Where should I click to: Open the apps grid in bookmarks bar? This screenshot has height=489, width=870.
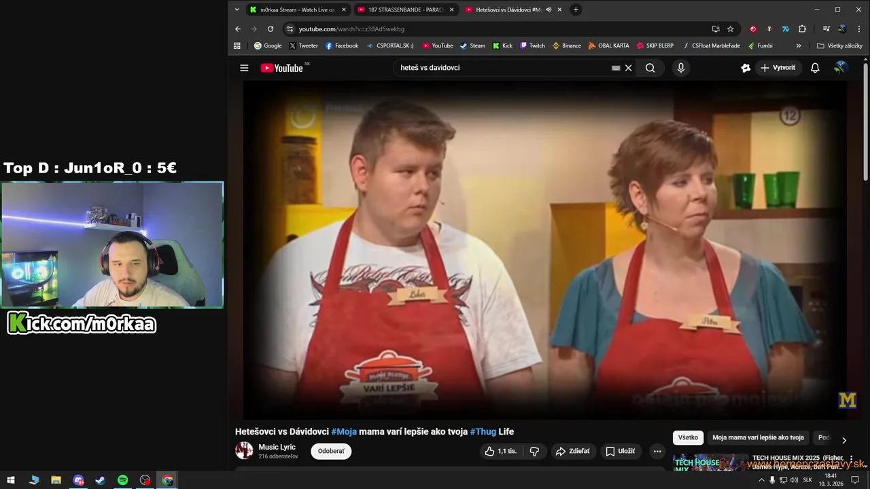click(x=237, y=46)
